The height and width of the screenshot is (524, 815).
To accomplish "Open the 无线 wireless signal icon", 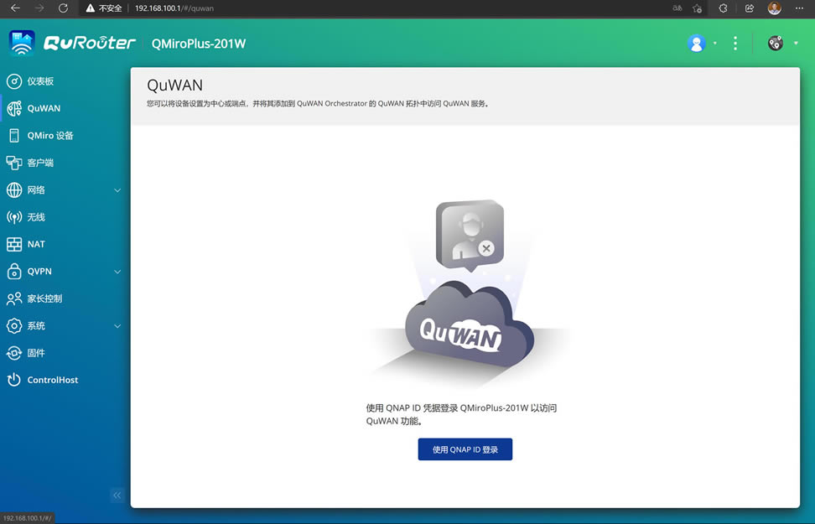I will (x=14, y=217).
